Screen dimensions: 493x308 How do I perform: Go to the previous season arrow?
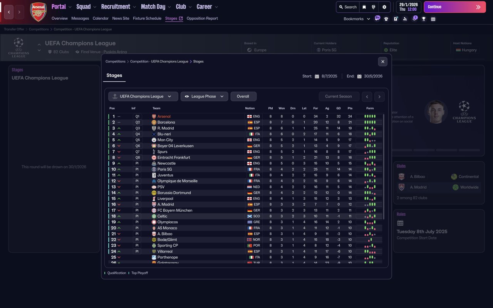pos(367,97)
